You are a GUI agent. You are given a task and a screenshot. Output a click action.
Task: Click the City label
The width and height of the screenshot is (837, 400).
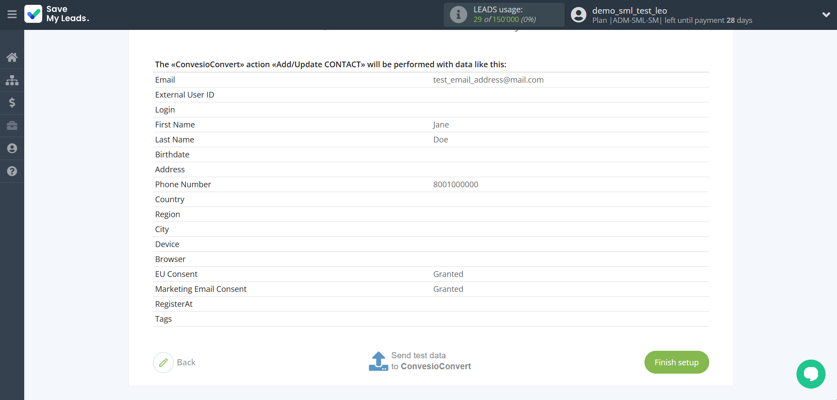click(x=162, y=229)
